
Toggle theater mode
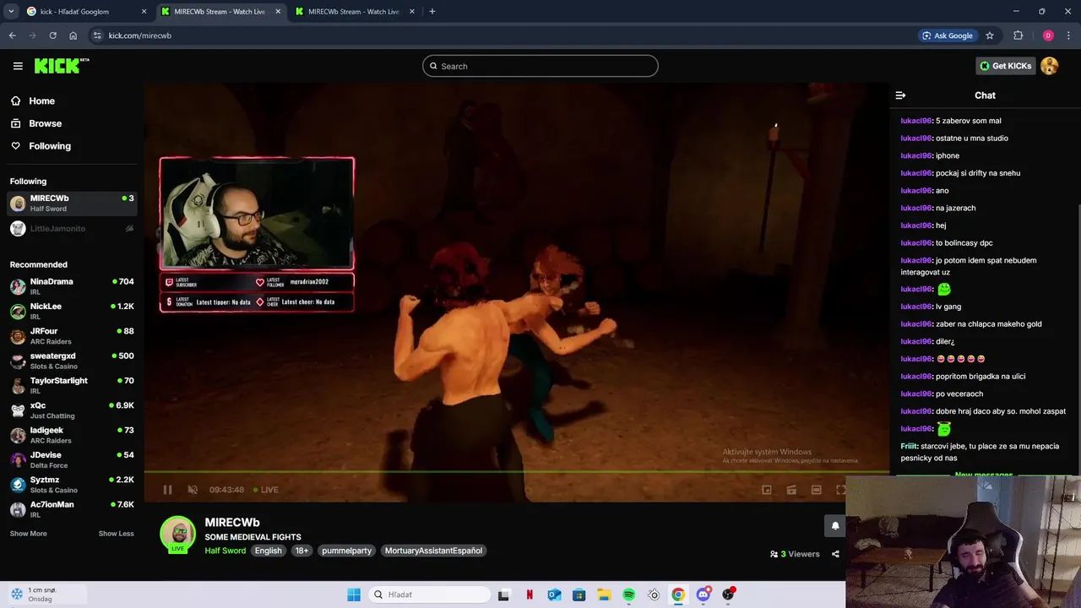point(816,490)
